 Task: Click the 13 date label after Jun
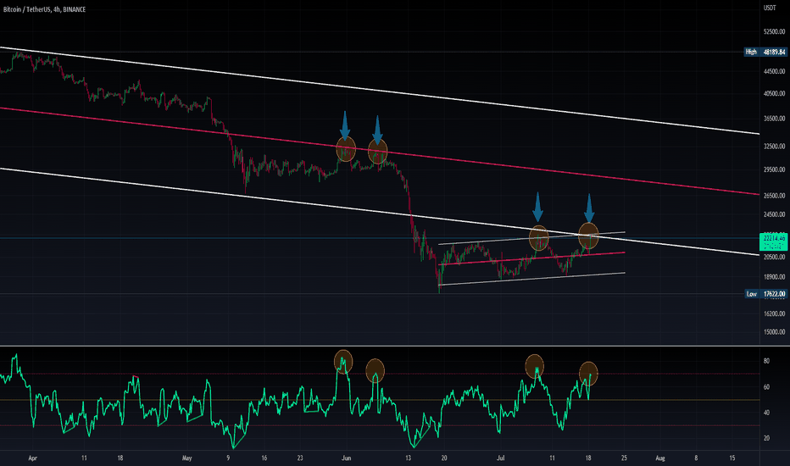click(408, 458)
